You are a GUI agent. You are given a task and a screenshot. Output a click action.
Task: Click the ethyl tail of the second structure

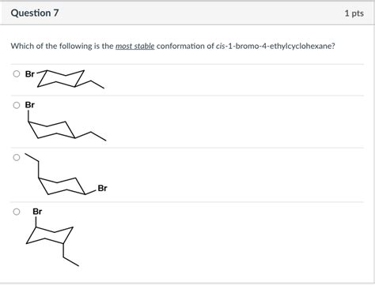pos(90,136)
